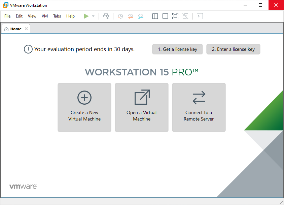Open the Help menu
The height and width of the screenshot is (205, 284).
[70, 16]
